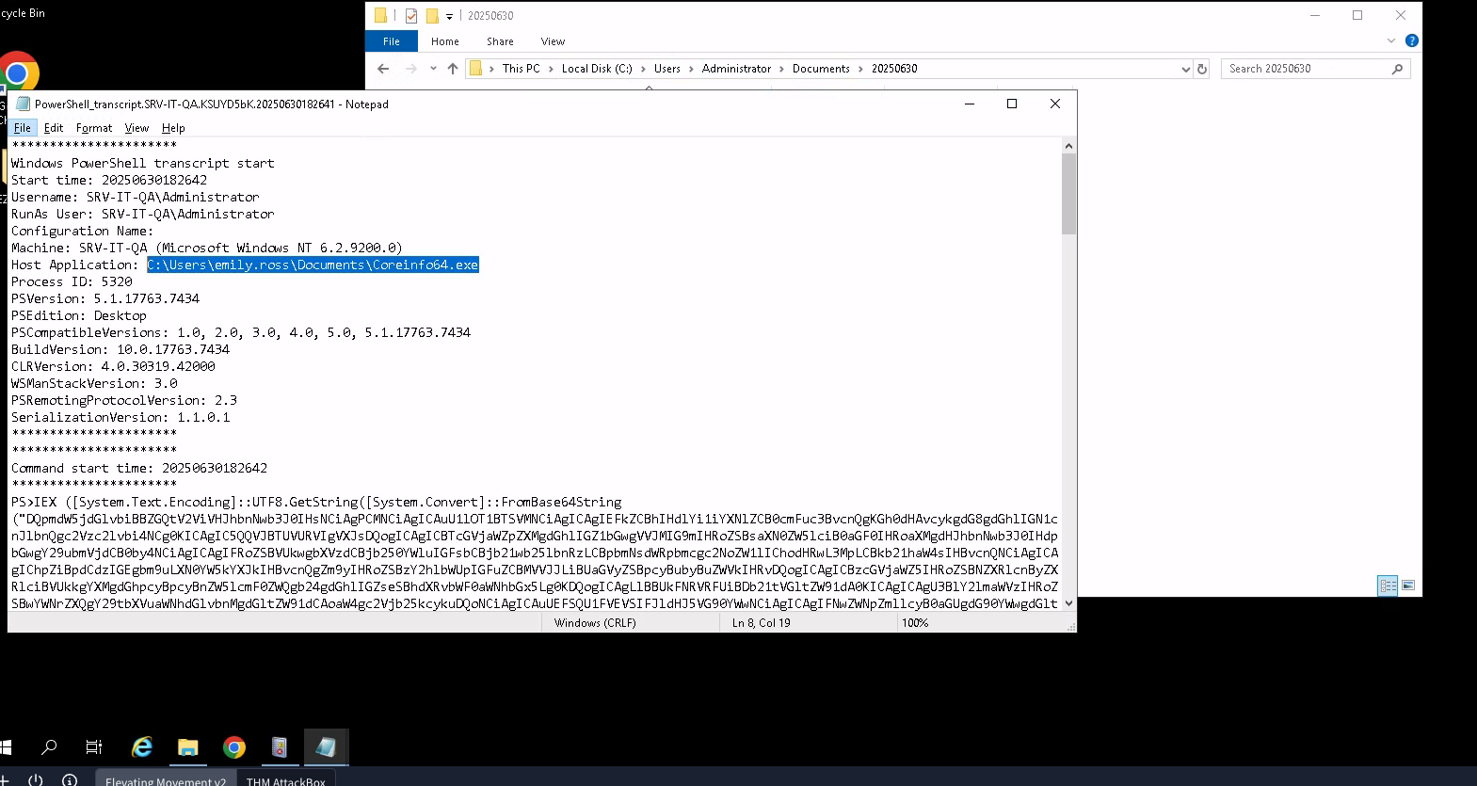
Task: Click 20250630 breadcrumb in address bar
Action: click(894, 69)
